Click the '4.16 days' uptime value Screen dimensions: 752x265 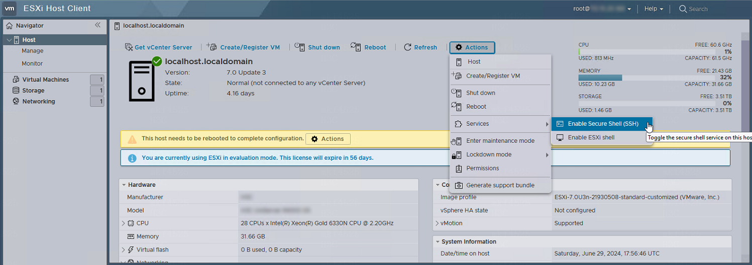(x=241, y=93)
